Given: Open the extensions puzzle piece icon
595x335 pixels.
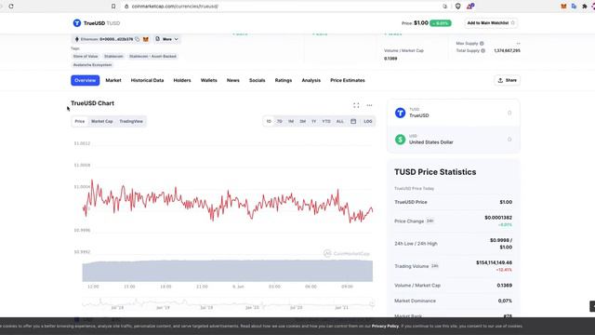Looking at the screenshot, I should coord(585,7).
